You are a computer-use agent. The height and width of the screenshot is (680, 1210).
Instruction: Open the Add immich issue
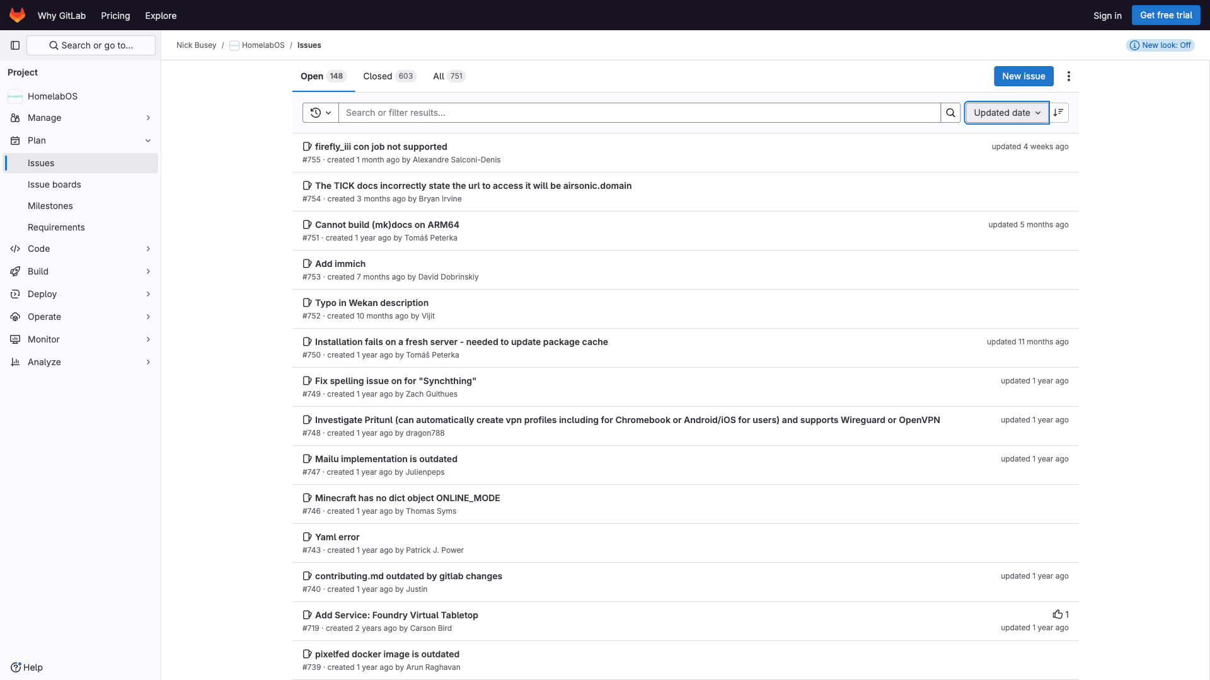(x=340, y=264)
